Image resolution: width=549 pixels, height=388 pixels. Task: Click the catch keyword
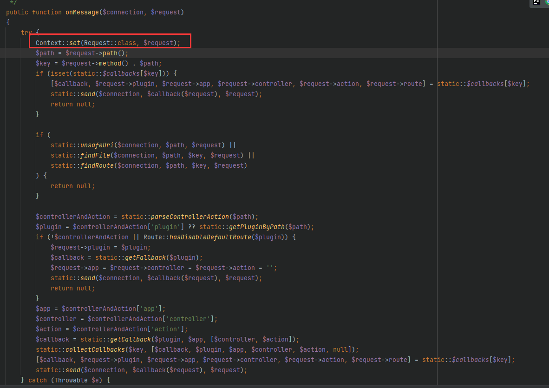pyautogui.click(x=38, y=380)
